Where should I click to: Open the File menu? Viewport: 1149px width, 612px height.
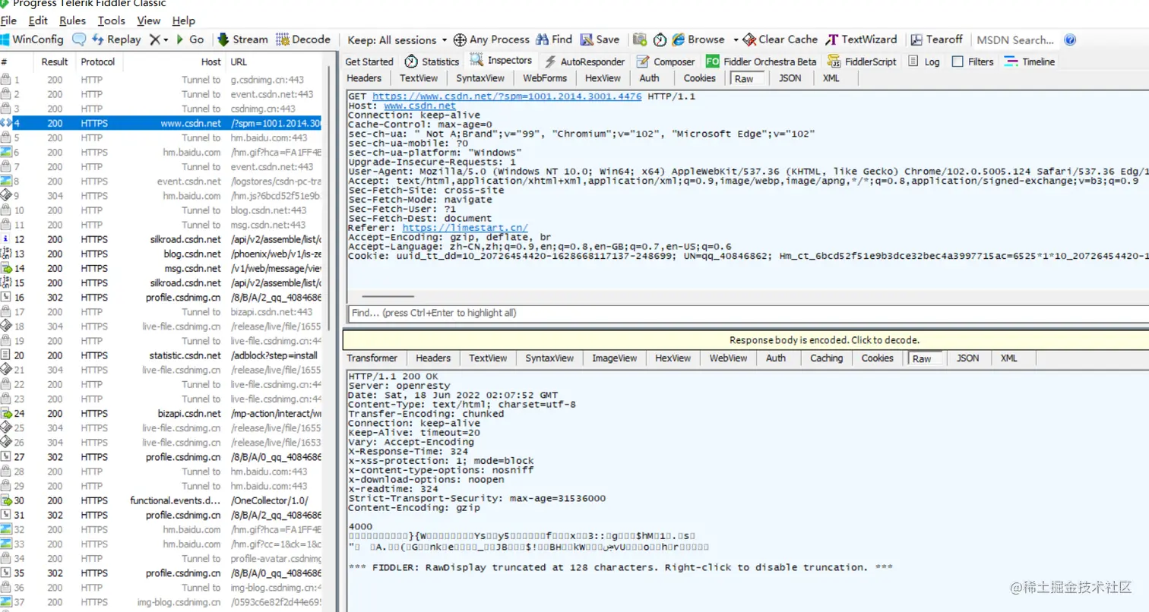9,21
